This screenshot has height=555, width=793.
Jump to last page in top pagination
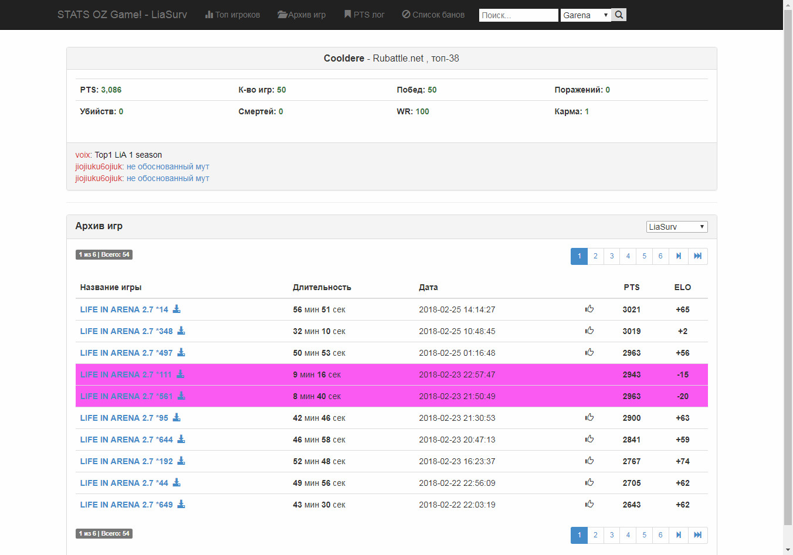pos(697,256)
